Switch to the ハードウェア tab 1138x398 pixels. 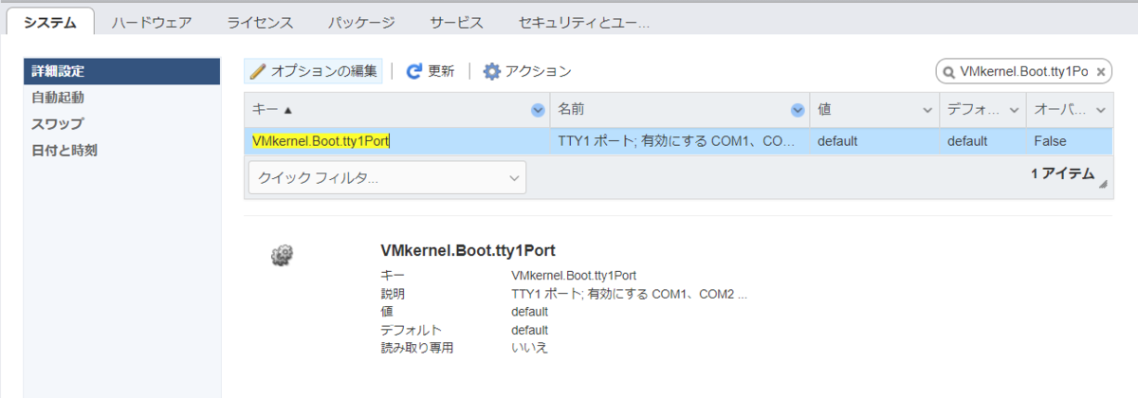(152, 22)
